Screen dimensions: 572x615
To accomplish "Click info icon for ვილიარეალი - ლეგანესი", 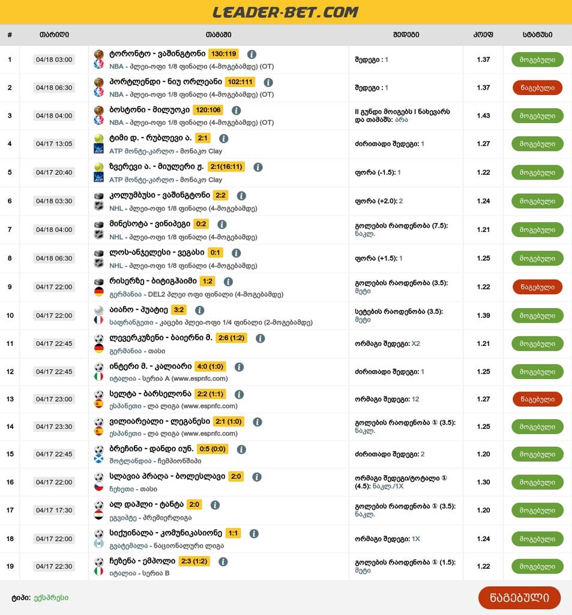I will [257, 422].
